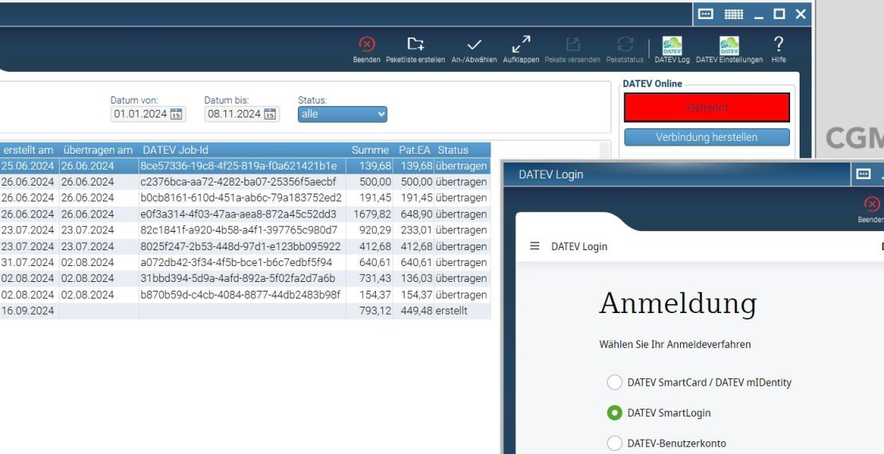Open the DATEV Log icon

click(672, 45)
